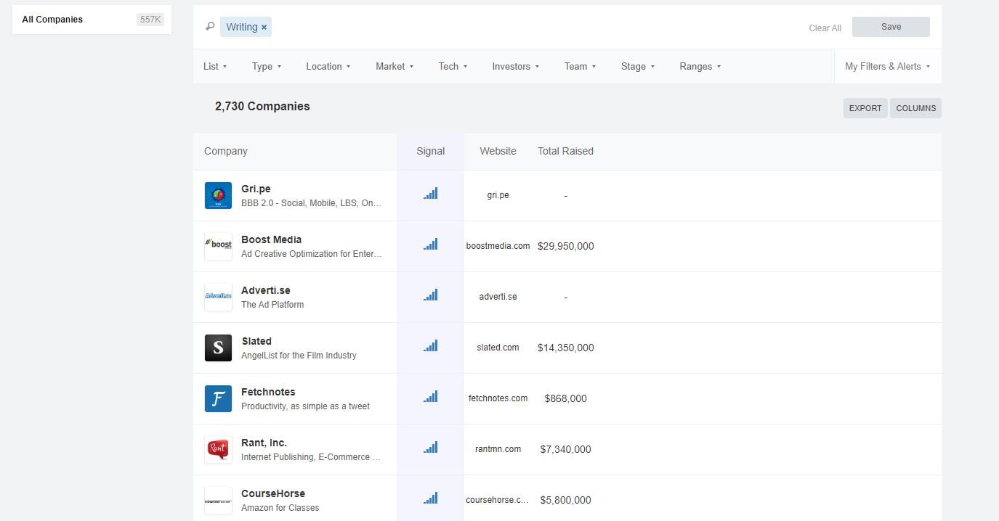Open the CourseHorse company name
The width and height of the screenshot is (999, 521).
click(273, 493)
